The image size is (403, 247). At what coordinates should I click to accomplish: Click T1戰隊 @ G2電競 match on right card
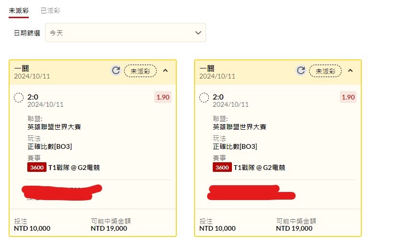(259, 168)
